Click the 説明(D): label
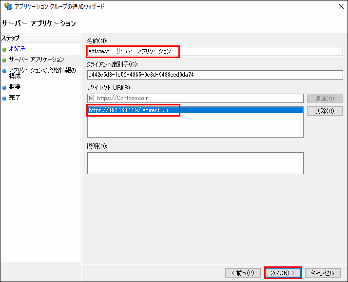 point(97,146)
